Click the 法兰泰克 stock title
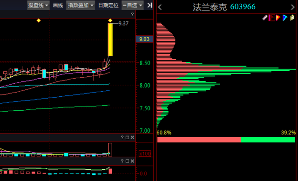This screenshot has height=181, width=298. coord(210,7)
